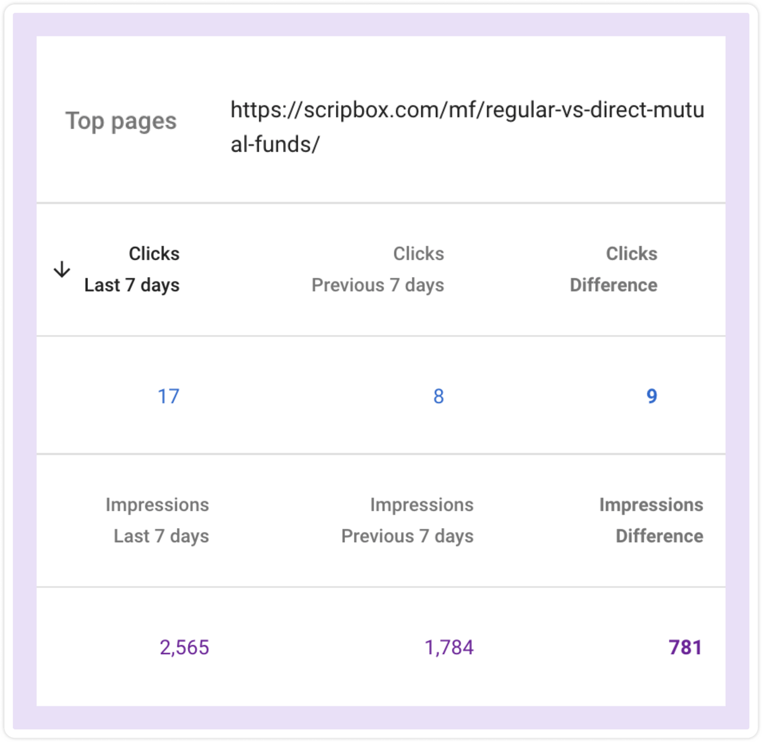Click the 'Previous 7 days' text under Clicks
The width and height of the screenshot is (762, 742).
[377, 285]
